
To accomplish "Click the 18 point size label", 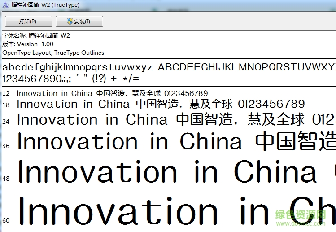I will tap(6, 105).
